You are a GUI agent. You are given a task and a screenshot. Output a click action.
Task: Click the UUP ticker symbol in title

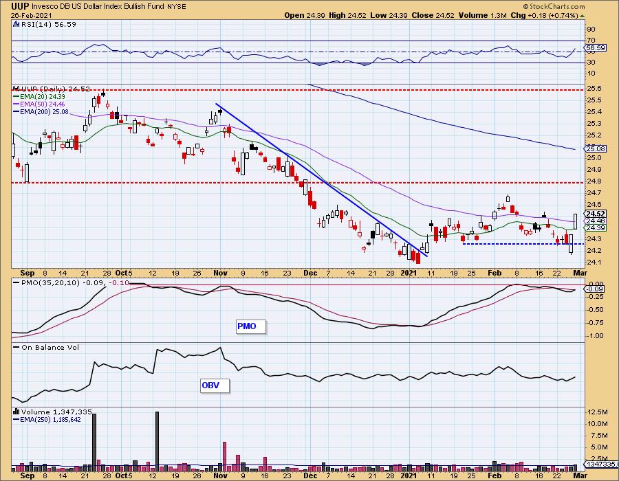pyautogui.click(x=19, y=6)
